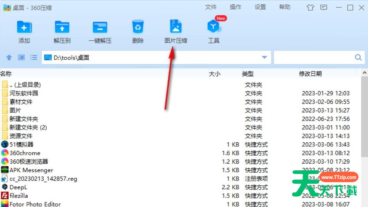This screenshot has width=368, height=207.
Task: Open the 工具 (Tools) icon marked New
Action: (213, 27)
